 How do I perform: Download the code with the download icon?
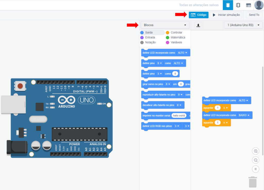(x=198, y=25)
